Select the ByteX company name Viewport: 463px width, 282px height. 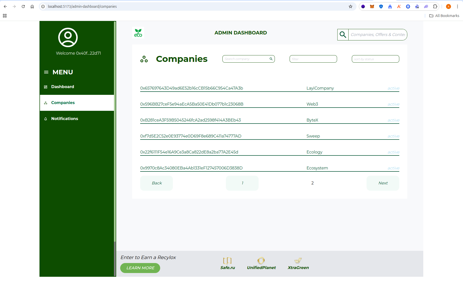pyautogui.click(x=312, y=120)
